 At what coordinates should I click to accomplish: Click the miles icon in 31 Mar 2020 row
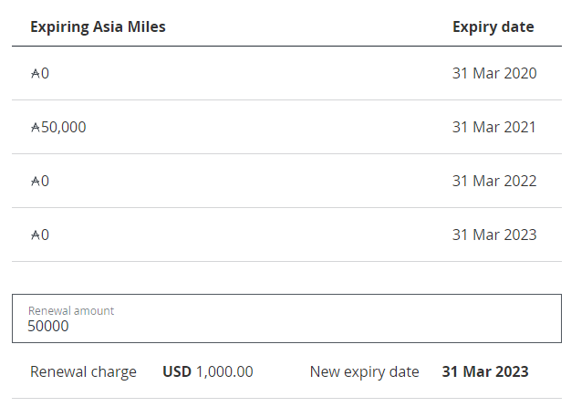(x=36, y=74)
